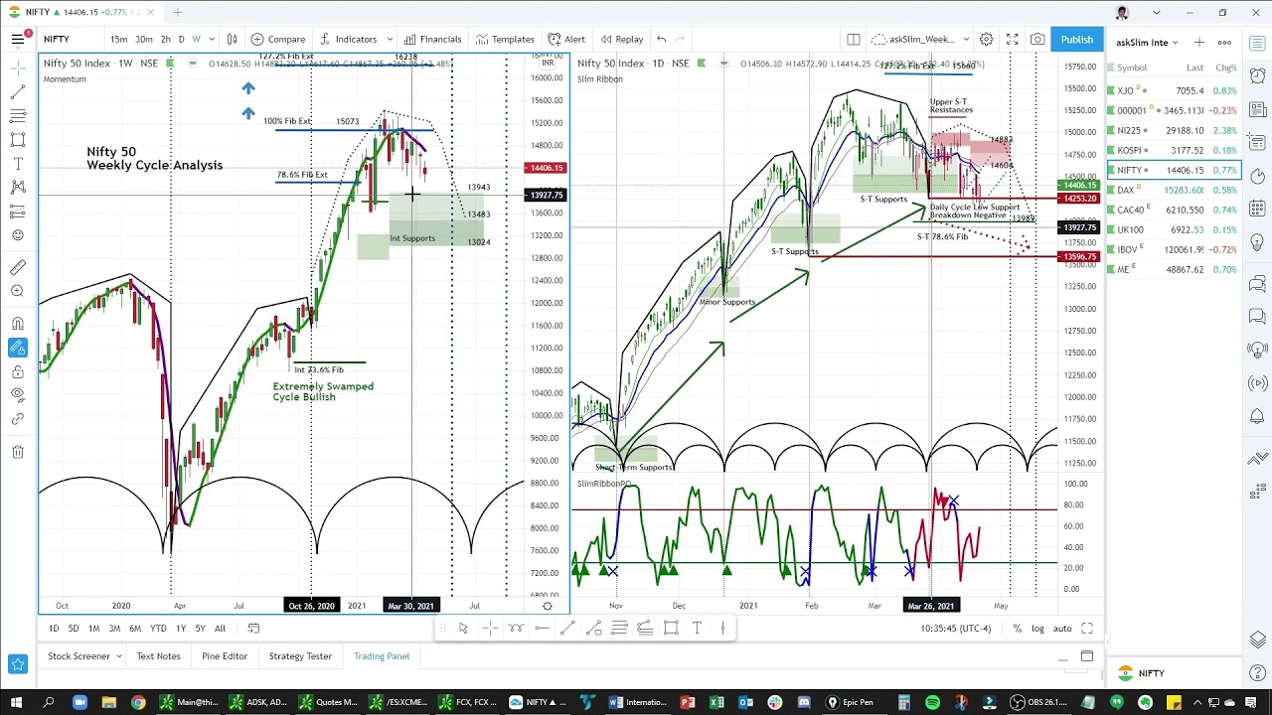Open chart settings gear
Viewport: 1272px width, 715px height.
986,39
